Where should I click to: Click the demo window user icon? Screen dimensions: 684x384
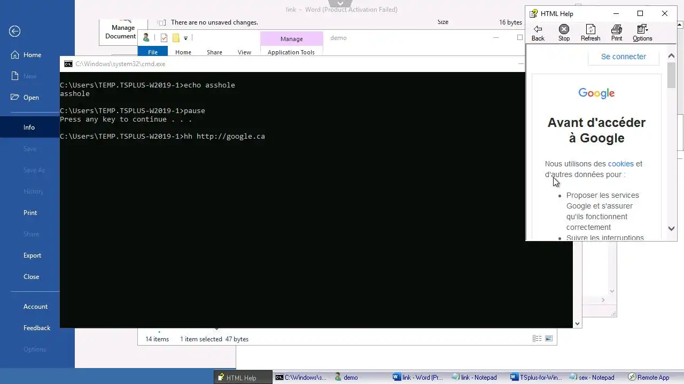(146, 38)
